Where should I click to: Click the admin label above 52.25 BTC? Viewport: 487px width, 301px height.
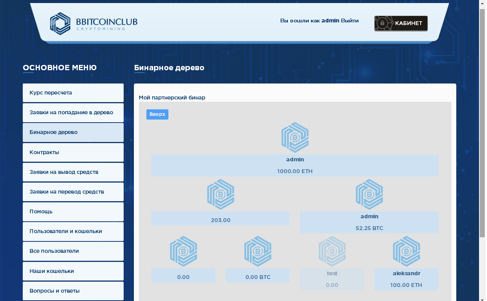[x=369, y=216]
